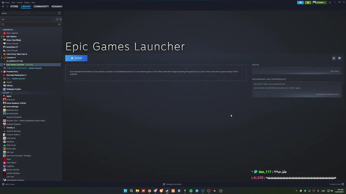Click the Squad game icon
Screen dimensions: 346x194
4,82
